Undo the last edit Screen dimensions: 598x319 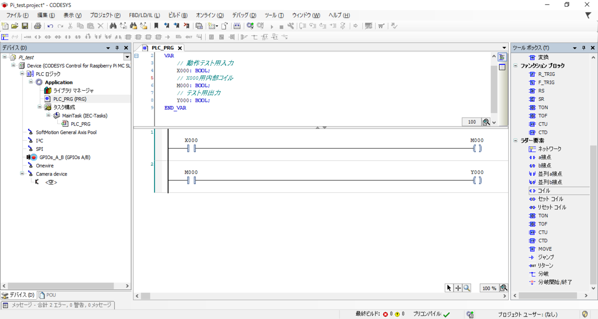click(50, 26)
